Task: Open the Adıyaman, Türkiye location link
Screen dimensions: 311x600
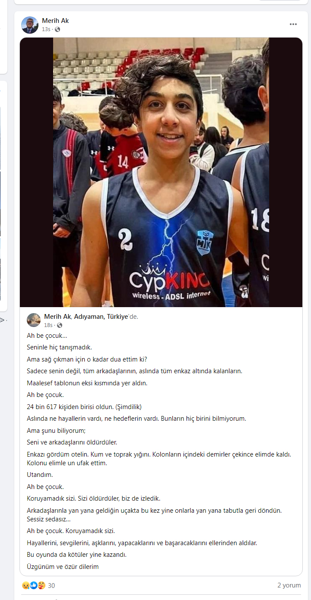Action: point(101,317)
